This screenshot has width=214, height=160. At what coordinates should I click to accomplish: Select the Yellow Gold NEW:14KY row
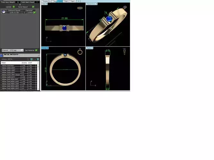tap(19, 84)
